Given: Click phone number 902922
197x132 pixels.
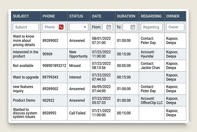Looking at the screenshot, I should pyautogui.click(x=49, y=100).
